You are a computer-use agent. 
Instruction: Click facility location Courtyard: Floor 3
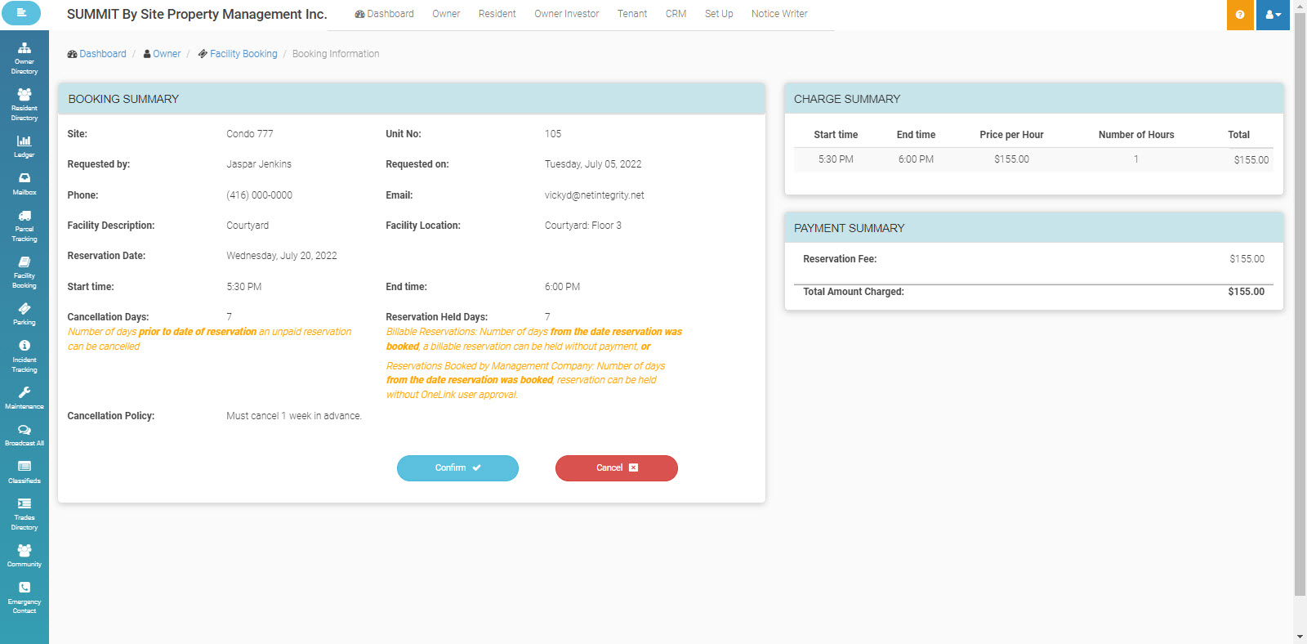583,226
